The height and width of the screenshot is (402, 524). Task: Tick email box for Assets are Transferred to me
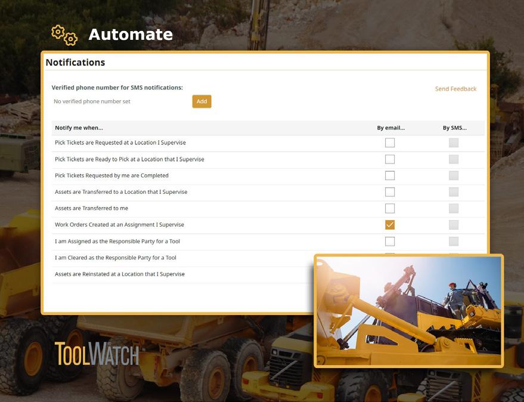[390, 208]
